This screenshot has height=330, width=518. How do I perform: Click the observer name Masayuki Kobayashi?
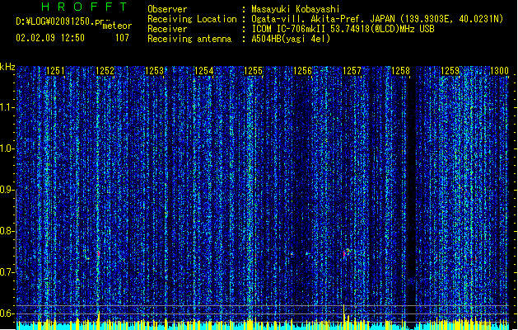pos(296,9)
